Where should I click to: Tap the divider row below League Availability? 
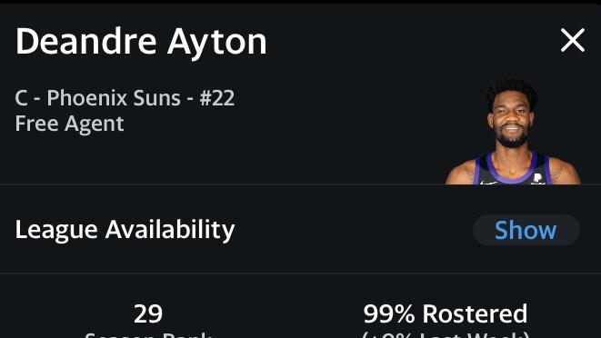point(300,273)
